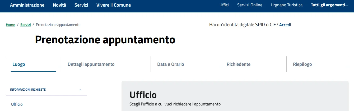Open Servizi Online link
Viewport: 354px width, 111px height.
tap(250, 5)
